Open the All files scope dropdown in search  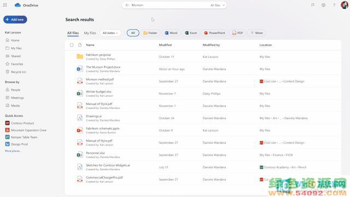point(218,5)
